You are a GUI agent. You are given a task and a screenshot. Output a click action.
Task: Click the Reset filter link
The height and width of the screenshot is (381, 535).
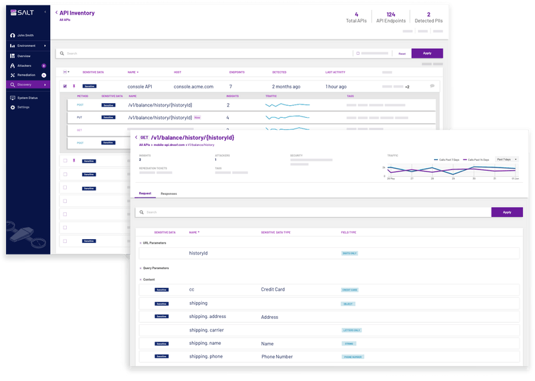(x=402, y=53)
